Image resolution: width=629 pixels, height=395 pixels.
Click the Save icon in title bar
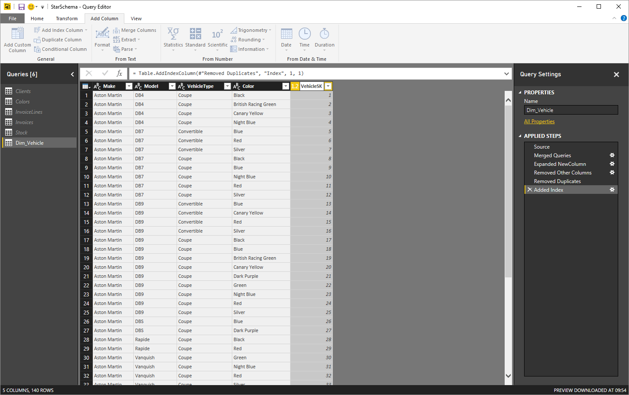click(21, 6)
